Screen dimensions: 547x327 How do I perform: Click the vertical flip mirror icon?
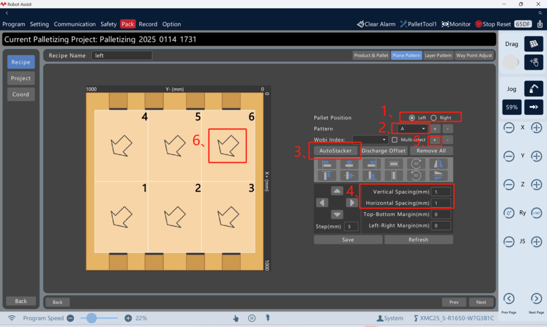[x=438, y=175]
